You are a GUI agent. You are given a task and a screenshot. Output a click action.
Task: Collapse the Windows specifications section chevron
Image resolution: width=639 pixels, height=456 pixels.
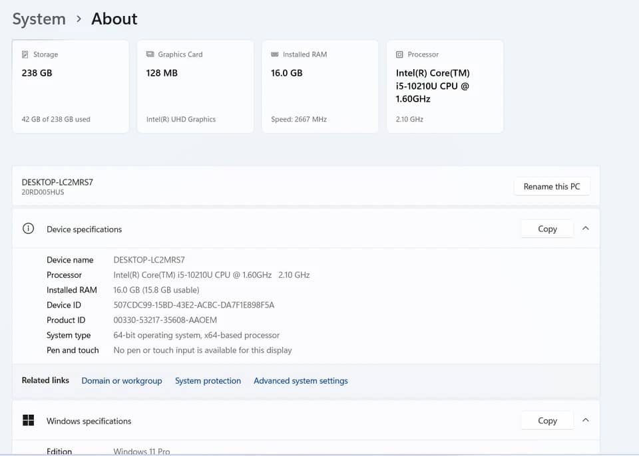coord(586,420)
